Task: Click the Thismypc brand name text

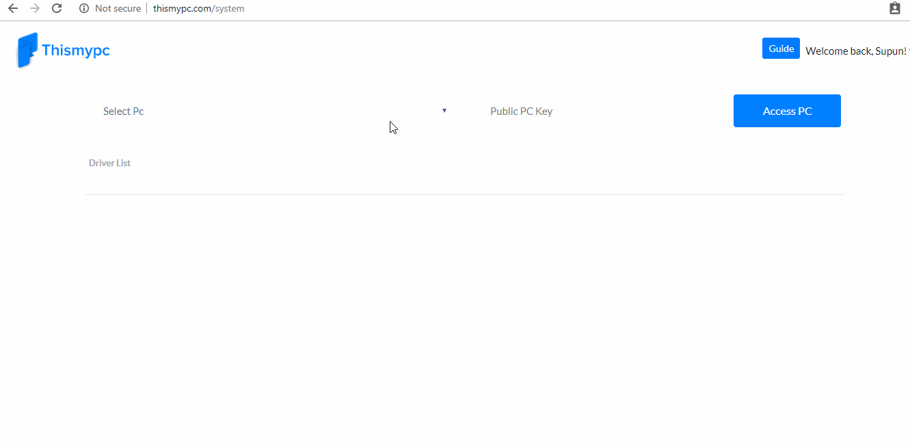Action: click(x=77, y=50)
